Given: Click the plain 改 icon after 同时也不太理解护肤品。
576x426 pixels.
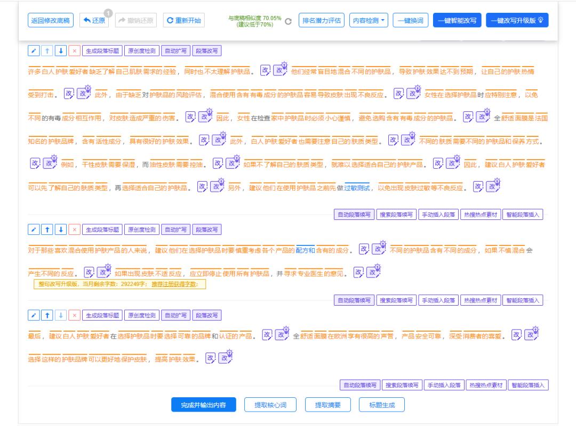Looking at the screenshot, I should tap(265, 70).
